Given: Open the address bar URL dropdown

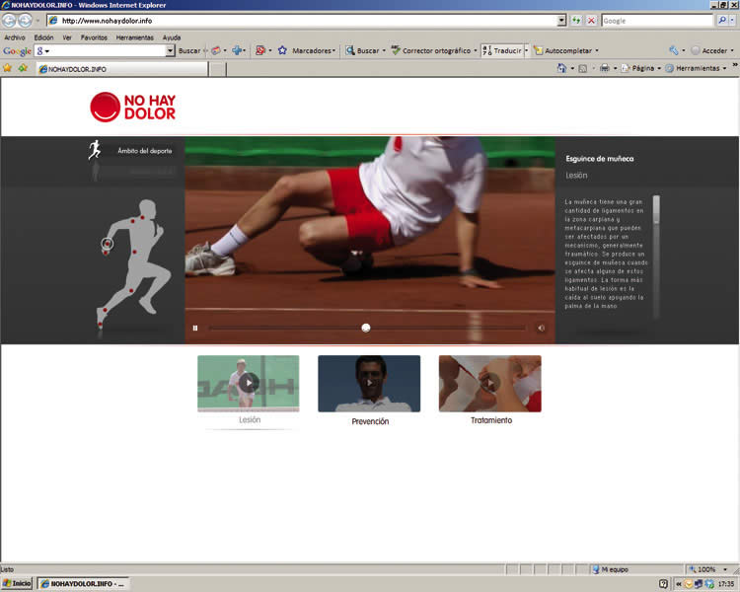Looking at the screenshot, I should pyautogui.click(x=561, y=21).
